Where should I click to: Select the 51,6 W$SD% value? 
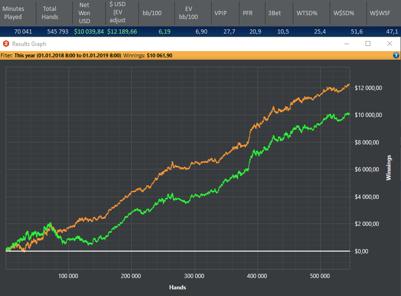tap(357, 32)
